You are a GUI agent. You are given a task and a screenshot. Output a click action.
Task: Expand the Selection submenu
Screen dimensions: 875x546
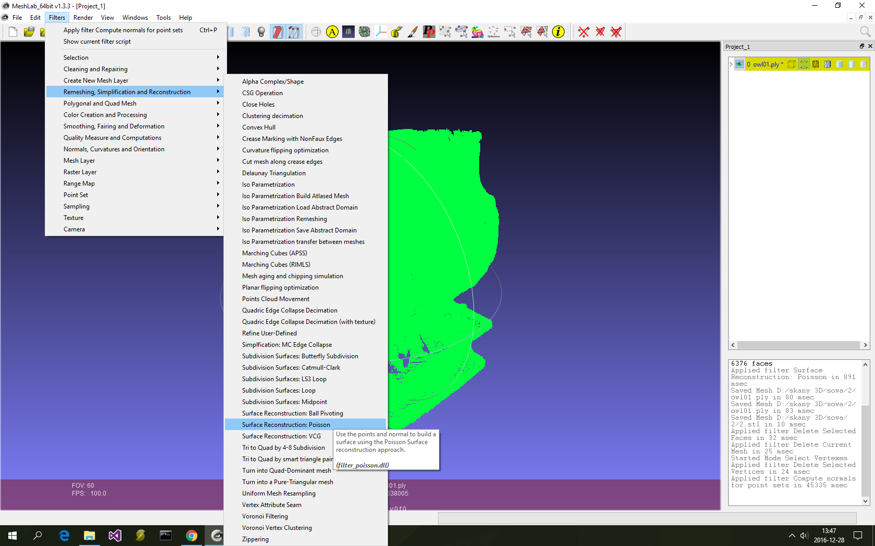click(135, 58)
